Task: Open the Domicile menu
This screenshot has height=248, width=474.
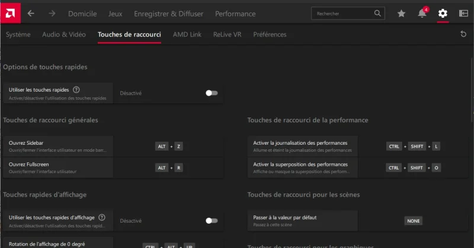Action: [x=82, y=14]
